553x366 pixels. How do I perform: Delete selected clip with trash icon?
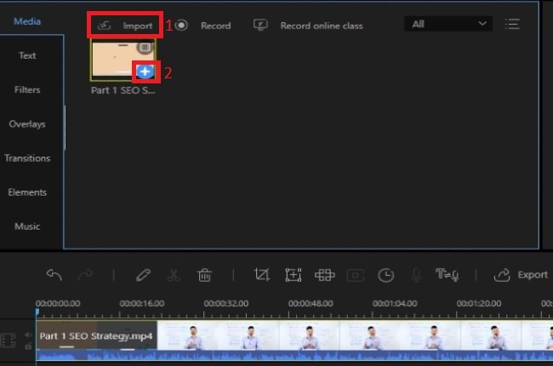tap(204, 275)
